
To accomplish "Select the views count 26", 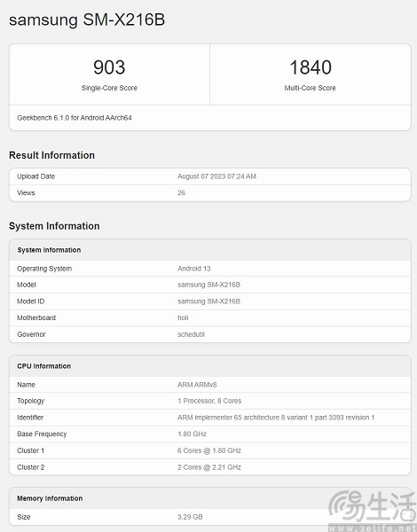I will pos(181,192).
